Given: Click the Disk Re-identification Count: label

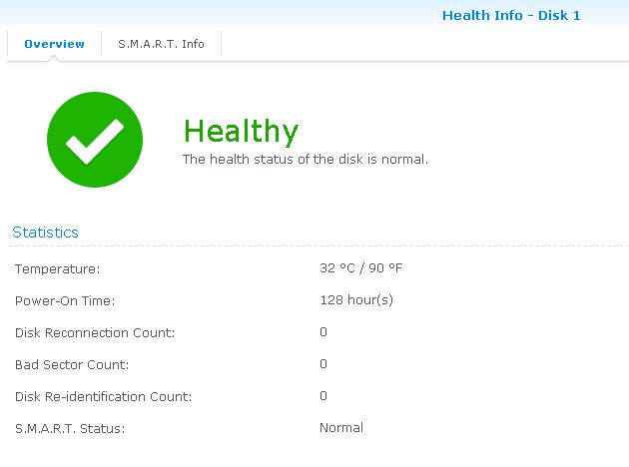Looking at the screenshot, I should tap(104, 396).
